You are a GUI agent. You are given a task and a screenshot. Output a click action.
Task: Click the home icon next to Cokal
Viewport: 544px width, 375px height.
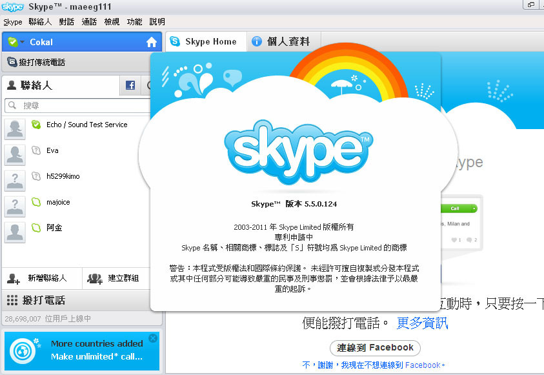[x=151, y=42]
